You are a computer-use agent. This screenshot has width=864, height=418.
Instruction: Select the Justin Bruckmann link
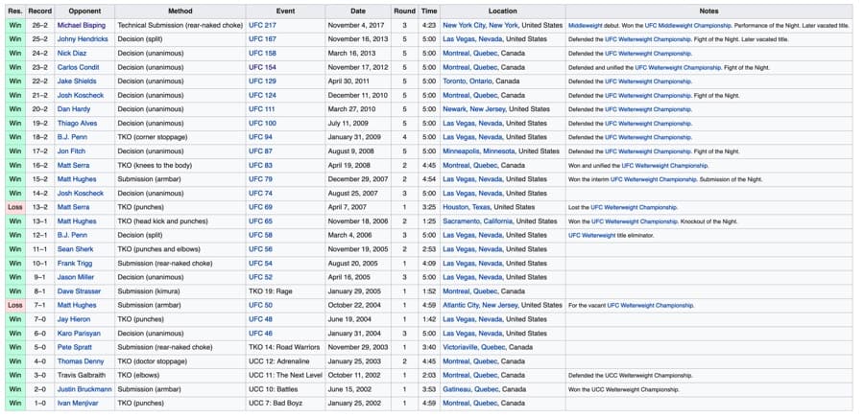pyautogui.click(x=84, y=389)
